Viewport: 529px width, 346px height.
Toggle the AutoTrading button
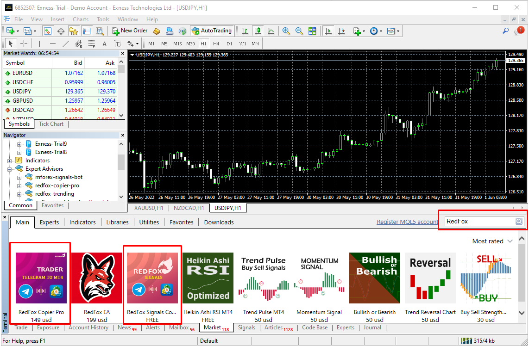point(212,31)
